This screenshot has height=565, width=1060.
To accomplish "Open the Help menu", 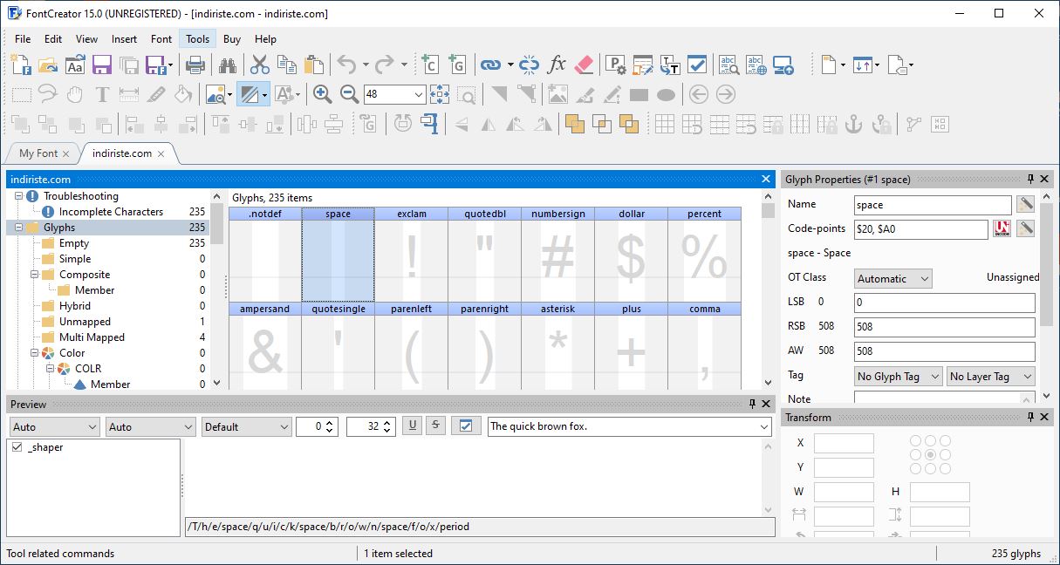I will tap(265, 38).
